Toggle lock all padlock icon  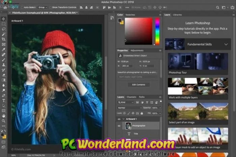(142, 113)
